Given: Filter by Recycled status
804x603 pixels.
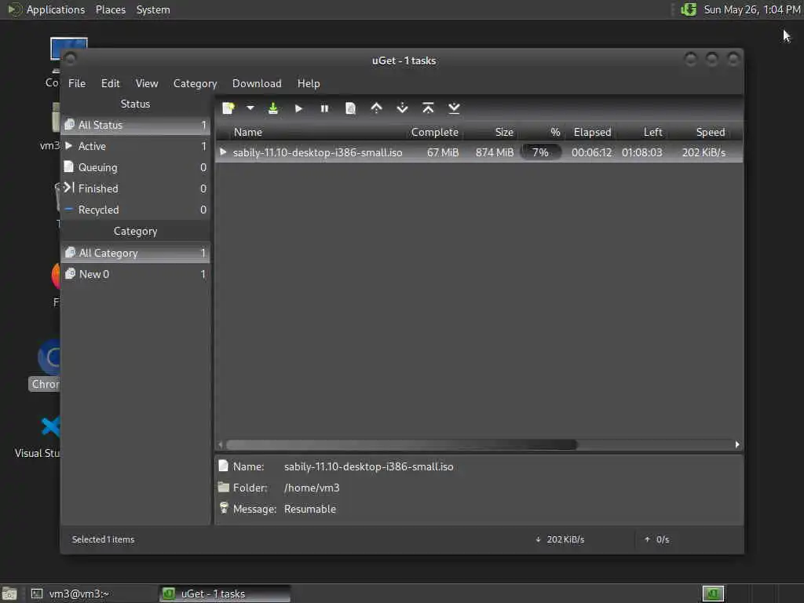Looking at the screenshot, I should [x=135, y=210].
